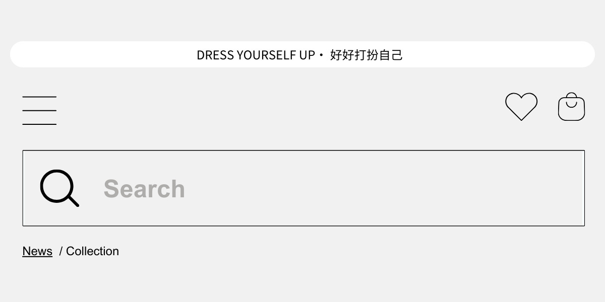Follow the News breadcrumb link
The width and height of the screenshot is (605, 302).
37,251
